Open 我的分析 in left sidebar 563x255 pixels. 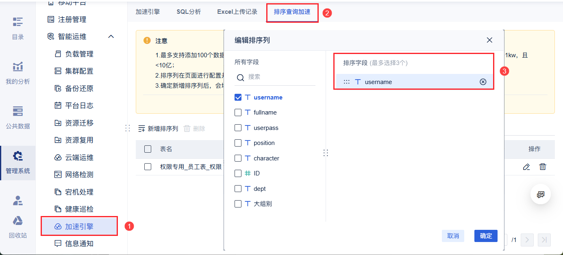point(18,73)
